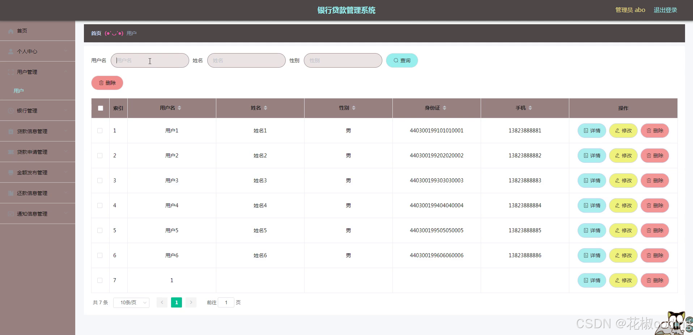693x335 pixels.
Task: Click name cell 姓名3
Action: pyautogui.click(x=260, y=181)
